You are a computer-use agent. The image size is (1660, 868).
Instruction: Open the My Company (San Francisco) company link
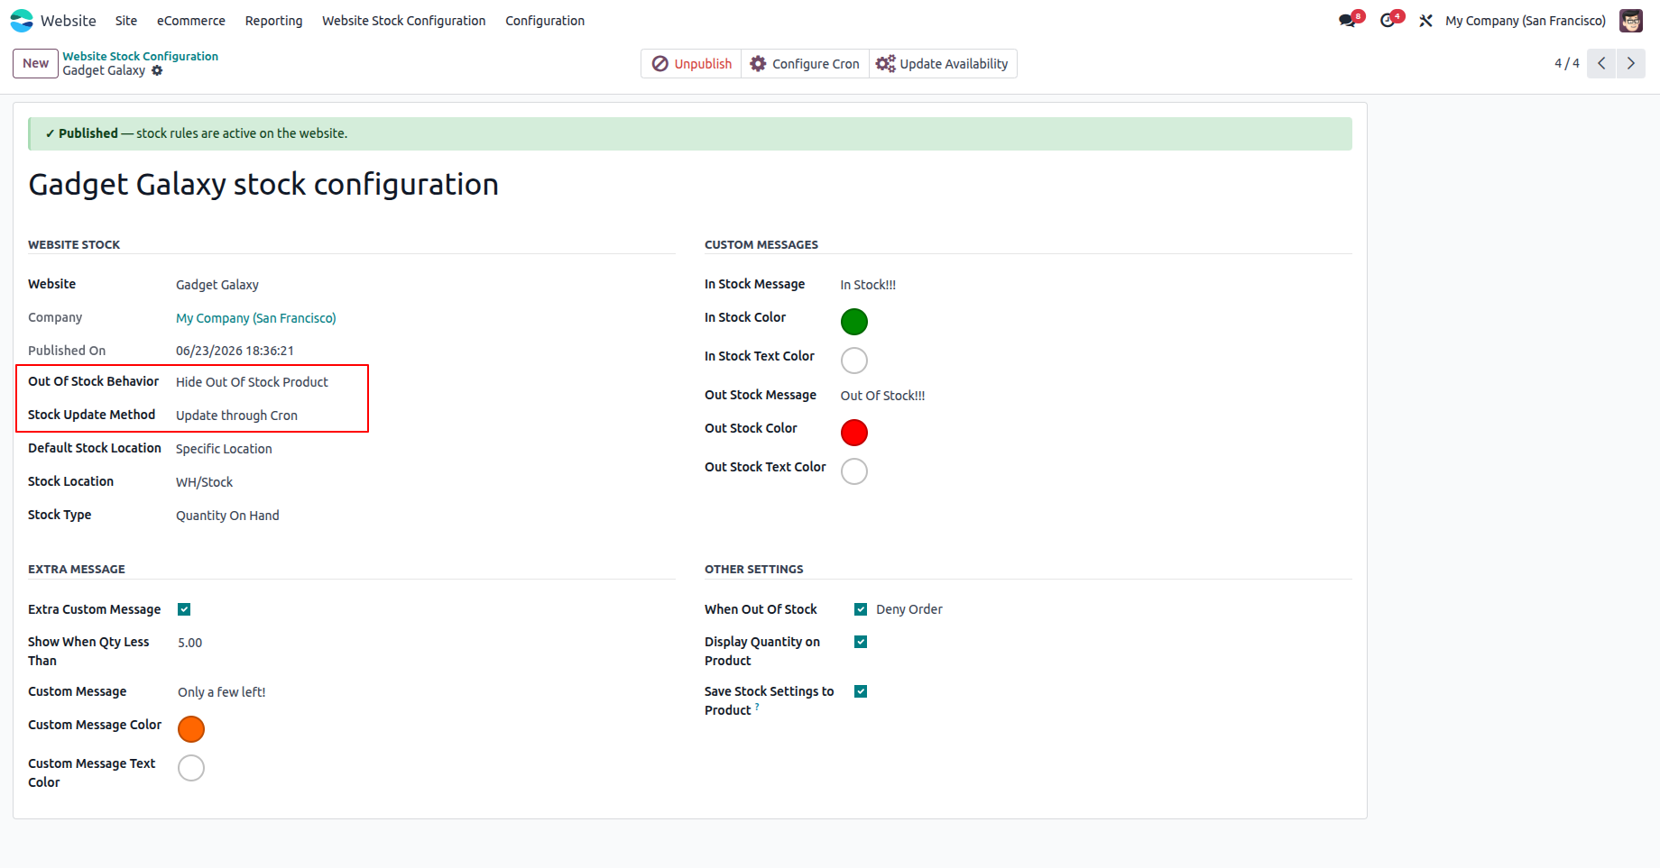click(x=256, y=318)
